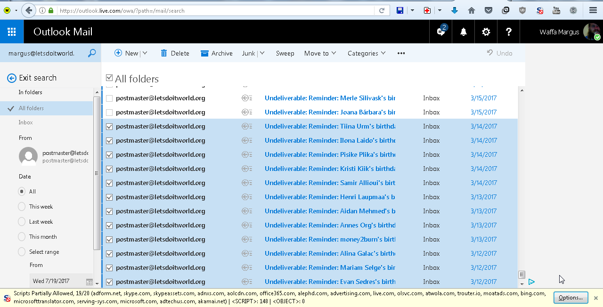Image resolution: width=603 pixels, height=307 pixels.
Task: Open the Move to dropdown
Action: click(320, 53)
